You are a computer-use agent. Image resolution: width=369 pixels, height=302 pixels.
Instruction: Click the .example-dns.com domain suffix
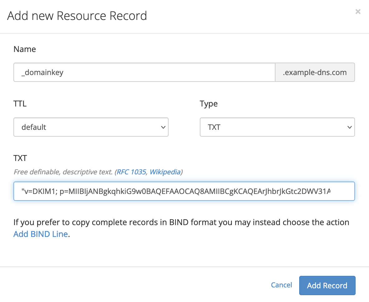315,72
